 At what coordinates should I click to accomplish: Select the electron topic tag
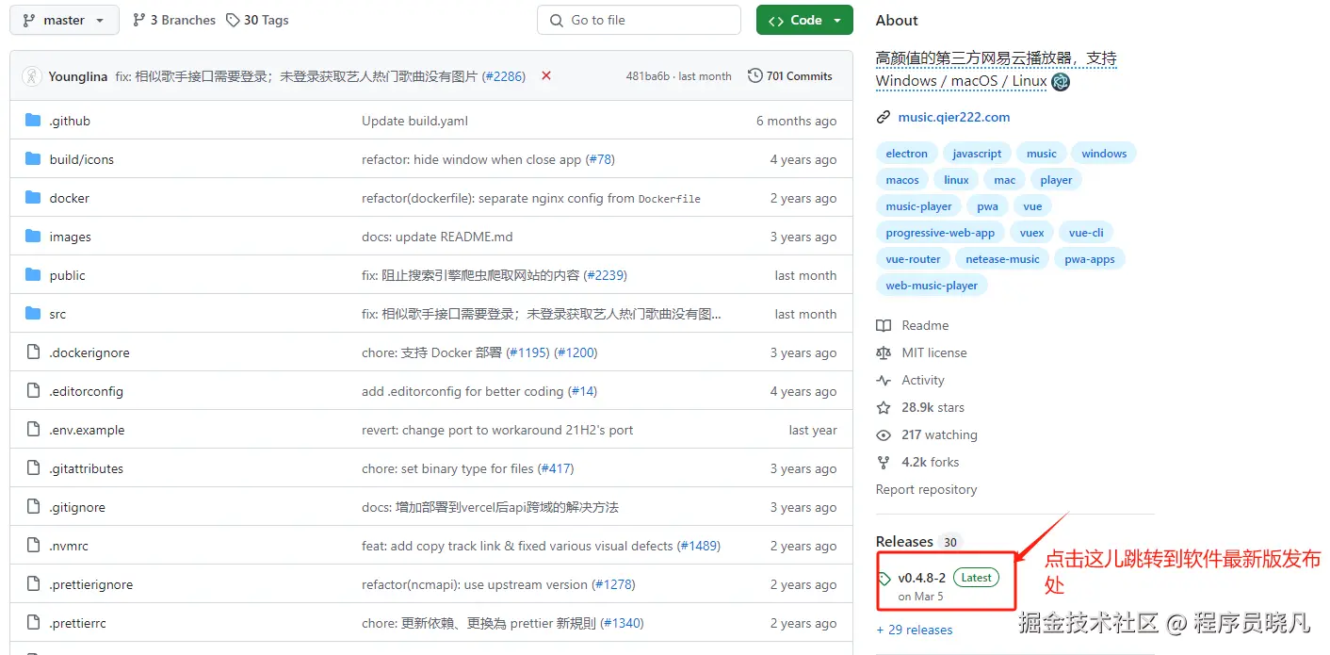tap(907, 154)
